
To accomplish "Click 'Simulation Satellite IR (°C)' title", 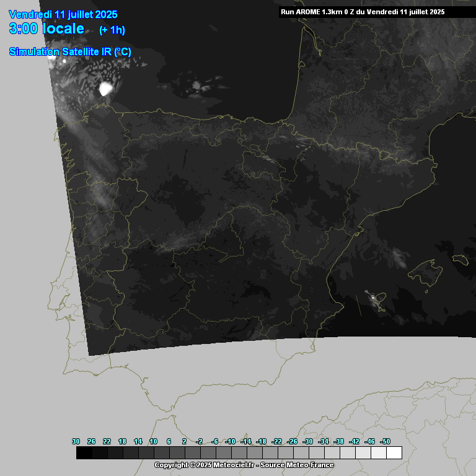I will point(70,51).
